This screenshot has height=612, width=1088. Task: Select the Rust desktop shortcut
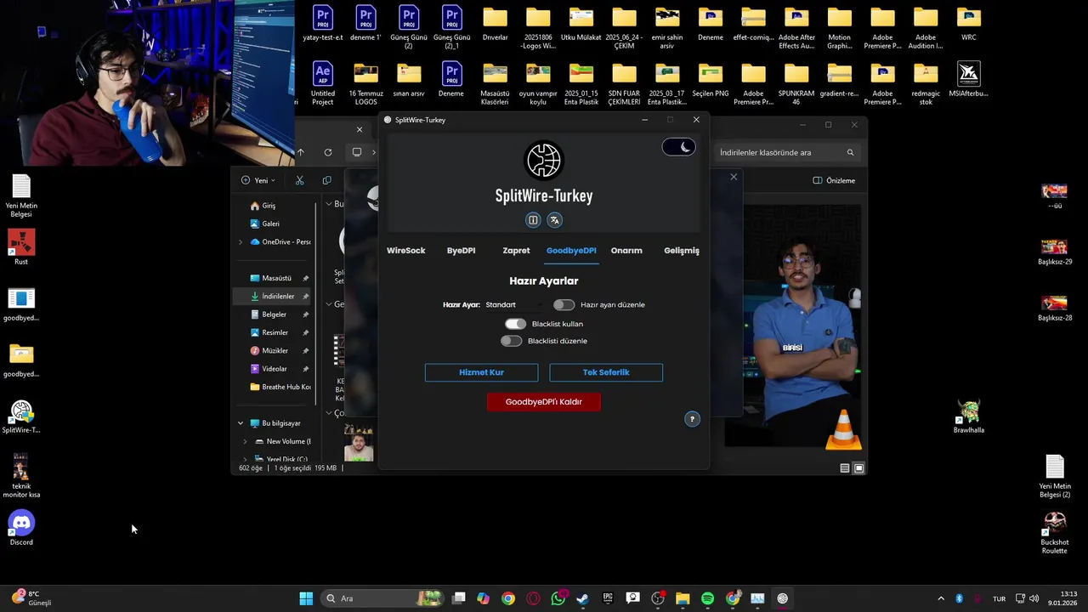click(x=21, y=246)
